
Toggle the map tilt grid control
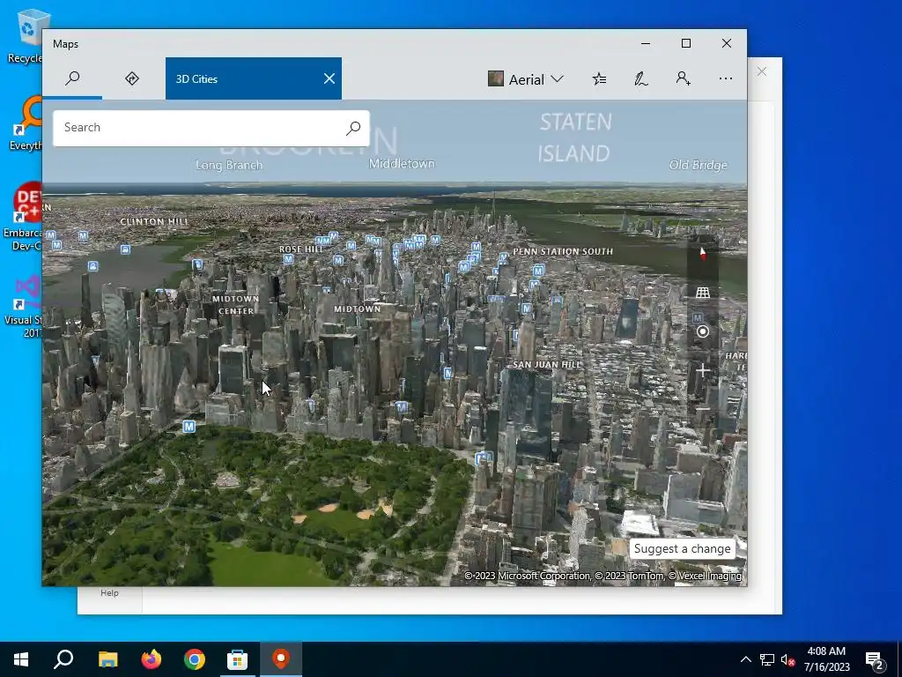coord(702,293)
